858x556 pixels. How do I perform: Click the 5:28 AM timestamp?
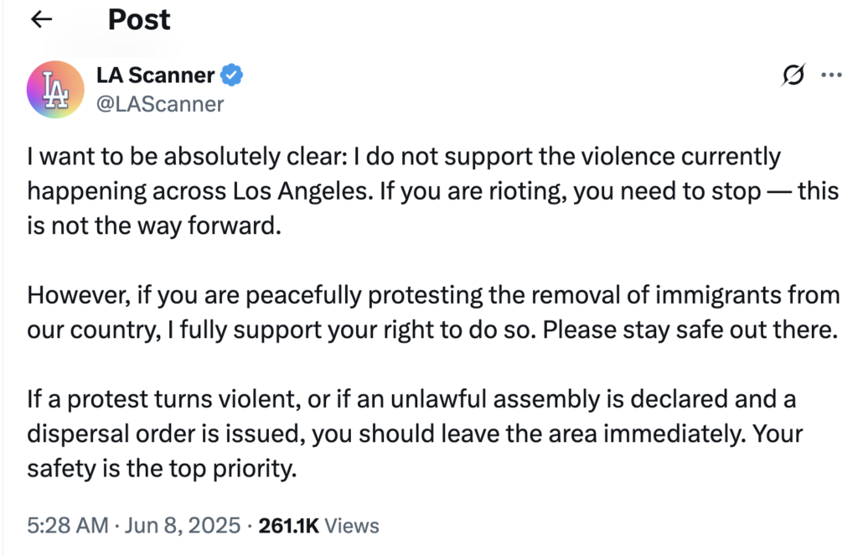(68, 525)
